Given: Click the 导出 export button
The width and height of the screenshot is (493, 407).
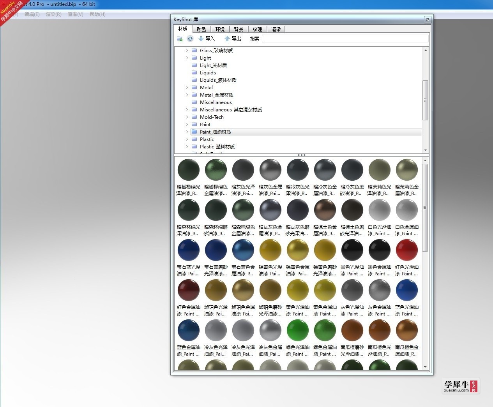Looking at the screenshot, I should [233, 39].
